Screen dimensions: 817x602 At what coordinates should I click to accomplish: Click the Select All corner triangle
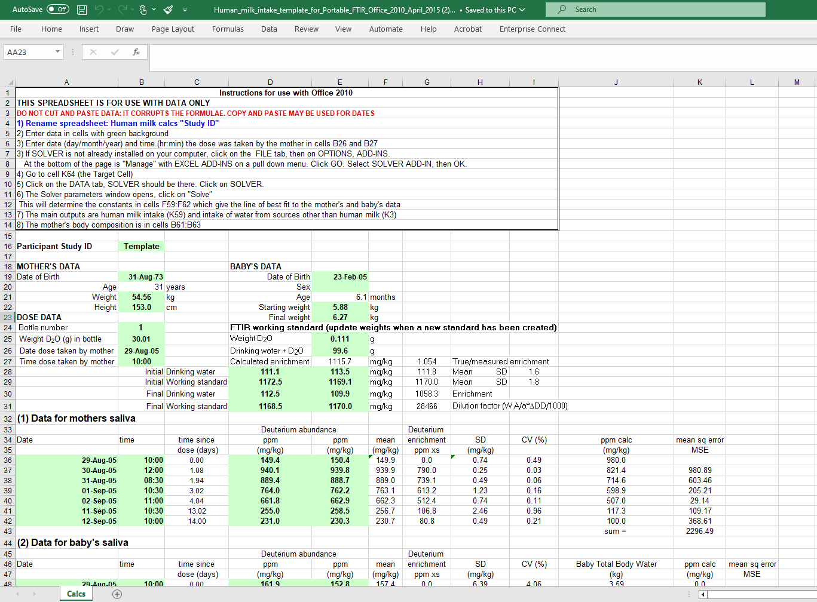coord(10,82)
